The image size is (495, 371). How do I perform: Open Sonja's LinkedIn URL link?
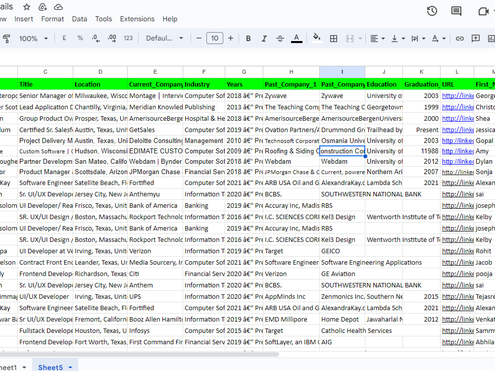458,172
